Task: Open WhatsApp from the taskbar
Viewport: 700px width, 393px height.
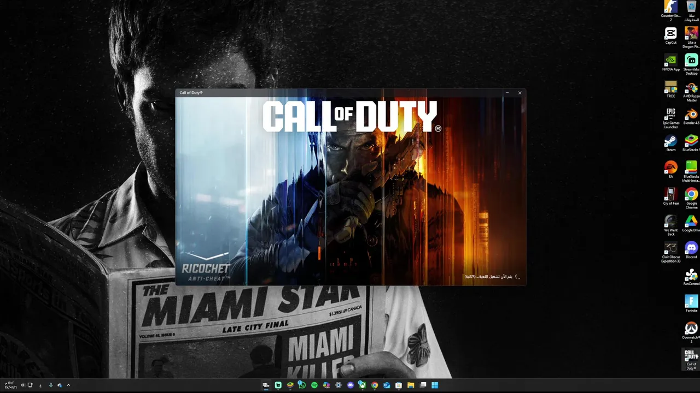Action: tap(301, 385)
